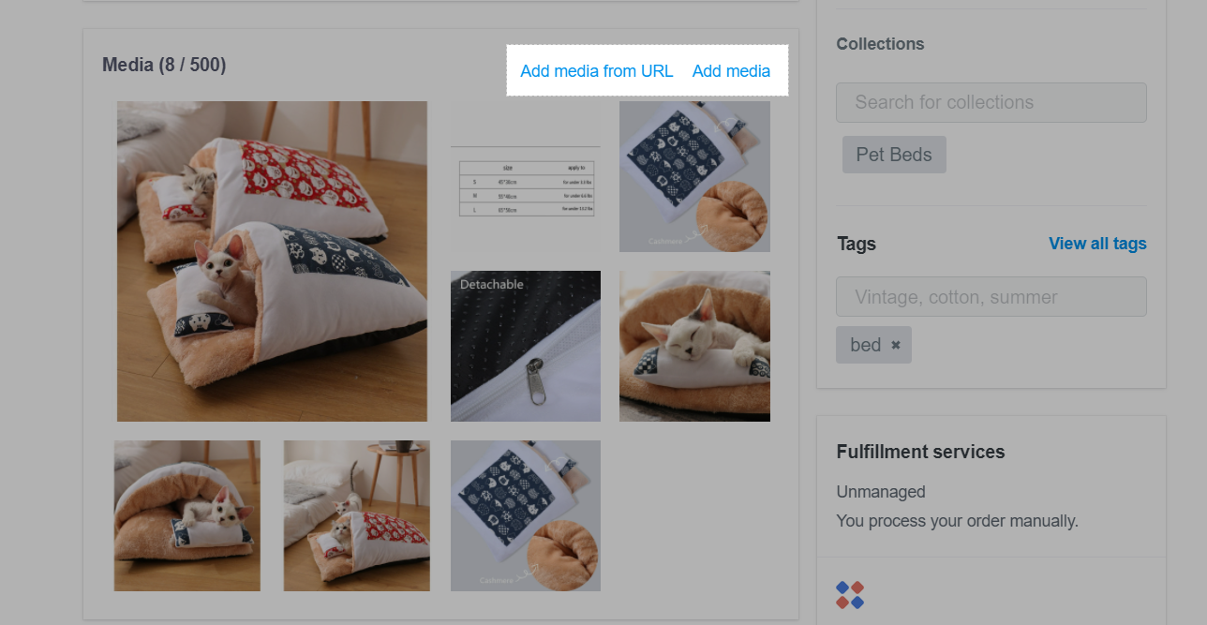Click the bed tag label

[866, 345]
